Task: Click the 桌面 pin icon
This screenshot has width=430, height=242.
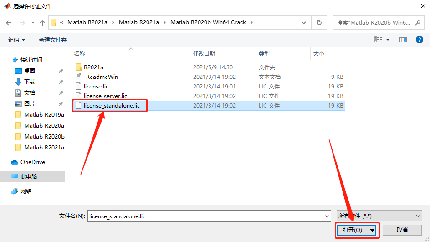Action: pyautogui.click(x=61, y=71)
